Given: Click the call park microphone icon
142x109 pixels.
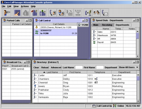Looking at the screenshot, I should (x=88, y=13).
